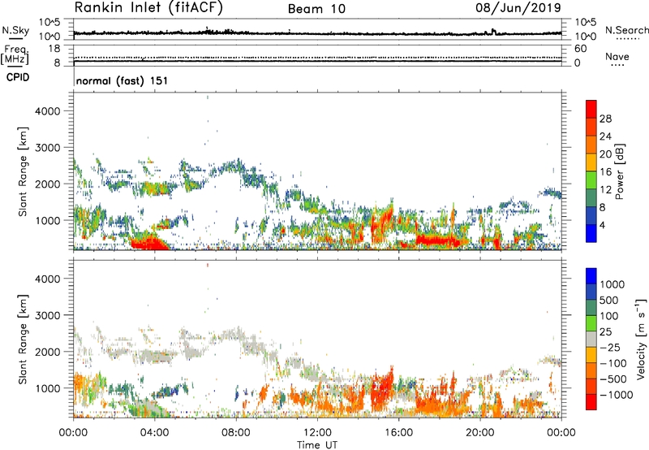Screen dimensions: 649x450
Task: Click the "12:00" time tick label
Action: point(317,433)
